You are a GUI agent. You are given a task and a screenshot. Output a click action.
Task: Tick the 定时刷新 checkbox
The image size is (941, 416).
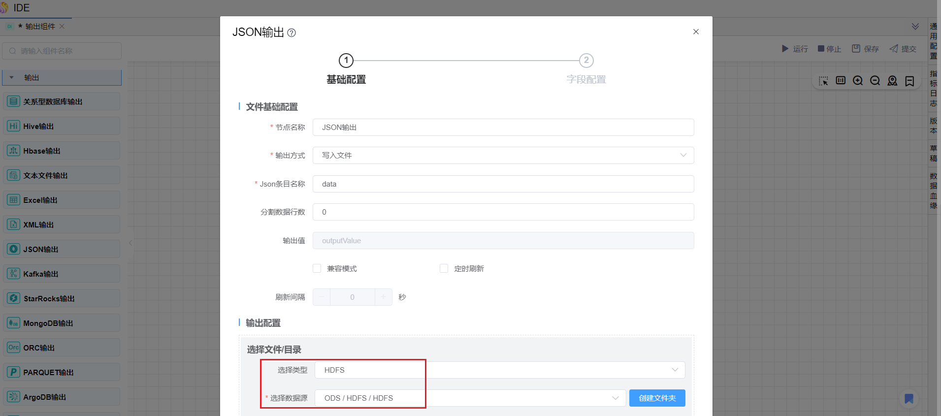coord(444,268)
